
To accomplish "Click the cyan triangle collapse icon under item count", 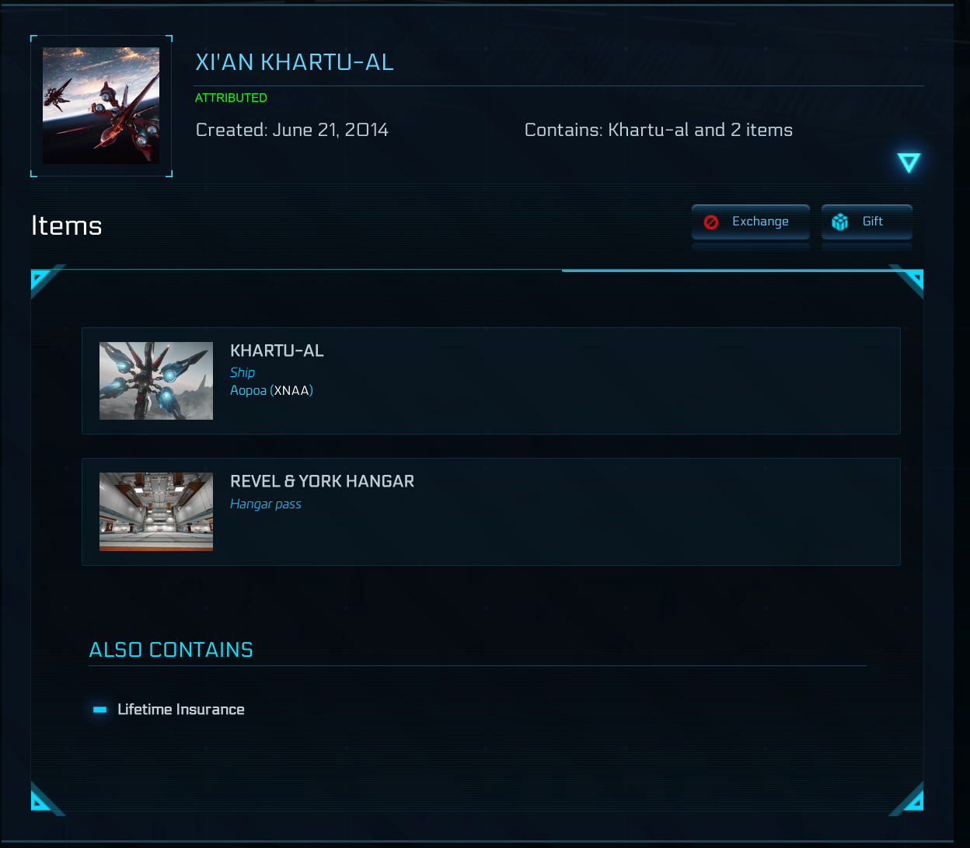I will (909, 162).
